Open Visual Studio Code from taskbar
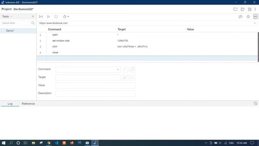The width and height of the screenshot is (259, 146). click(x=57, y=143)
